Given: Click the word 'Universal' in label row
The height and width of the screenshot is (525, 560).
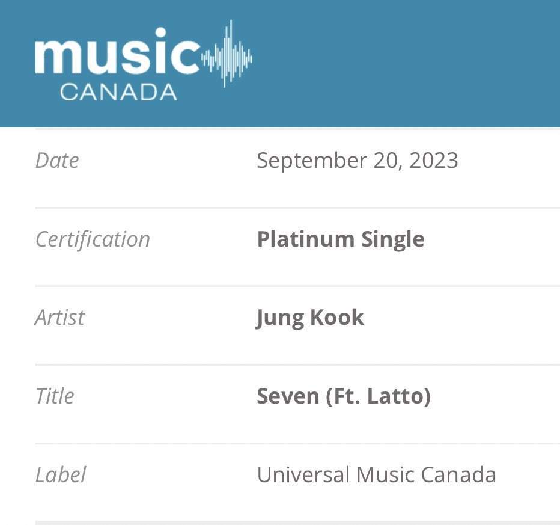Looking at the screenshot, I should click(303, 475).
